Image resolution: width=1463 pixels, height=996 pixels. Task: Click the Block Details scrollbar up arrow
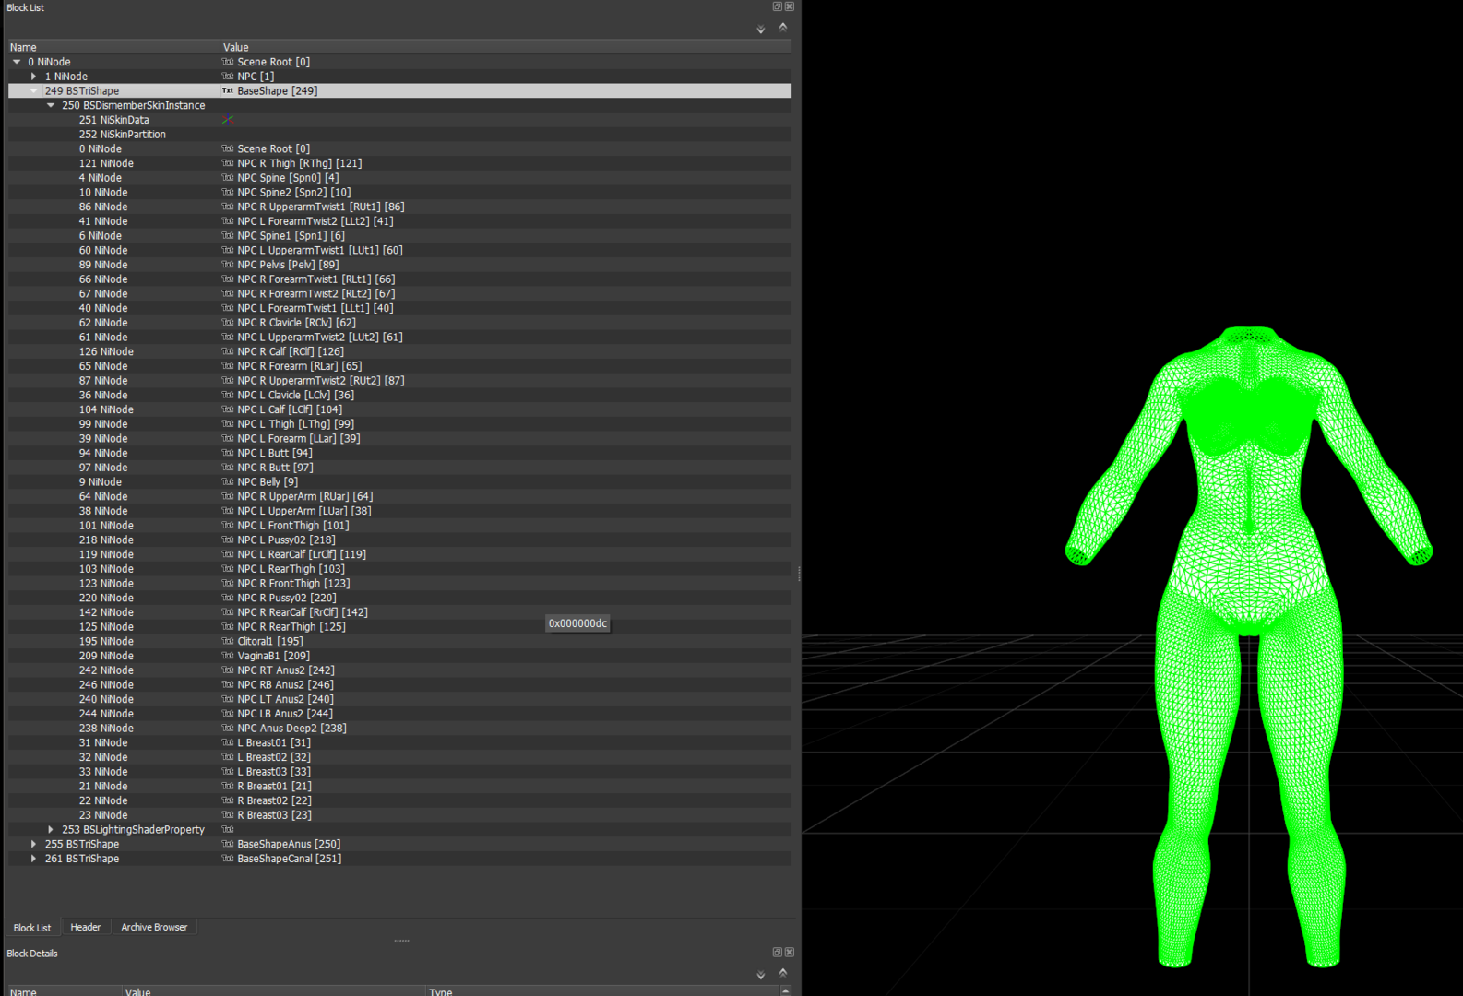[x=785, y=991]
